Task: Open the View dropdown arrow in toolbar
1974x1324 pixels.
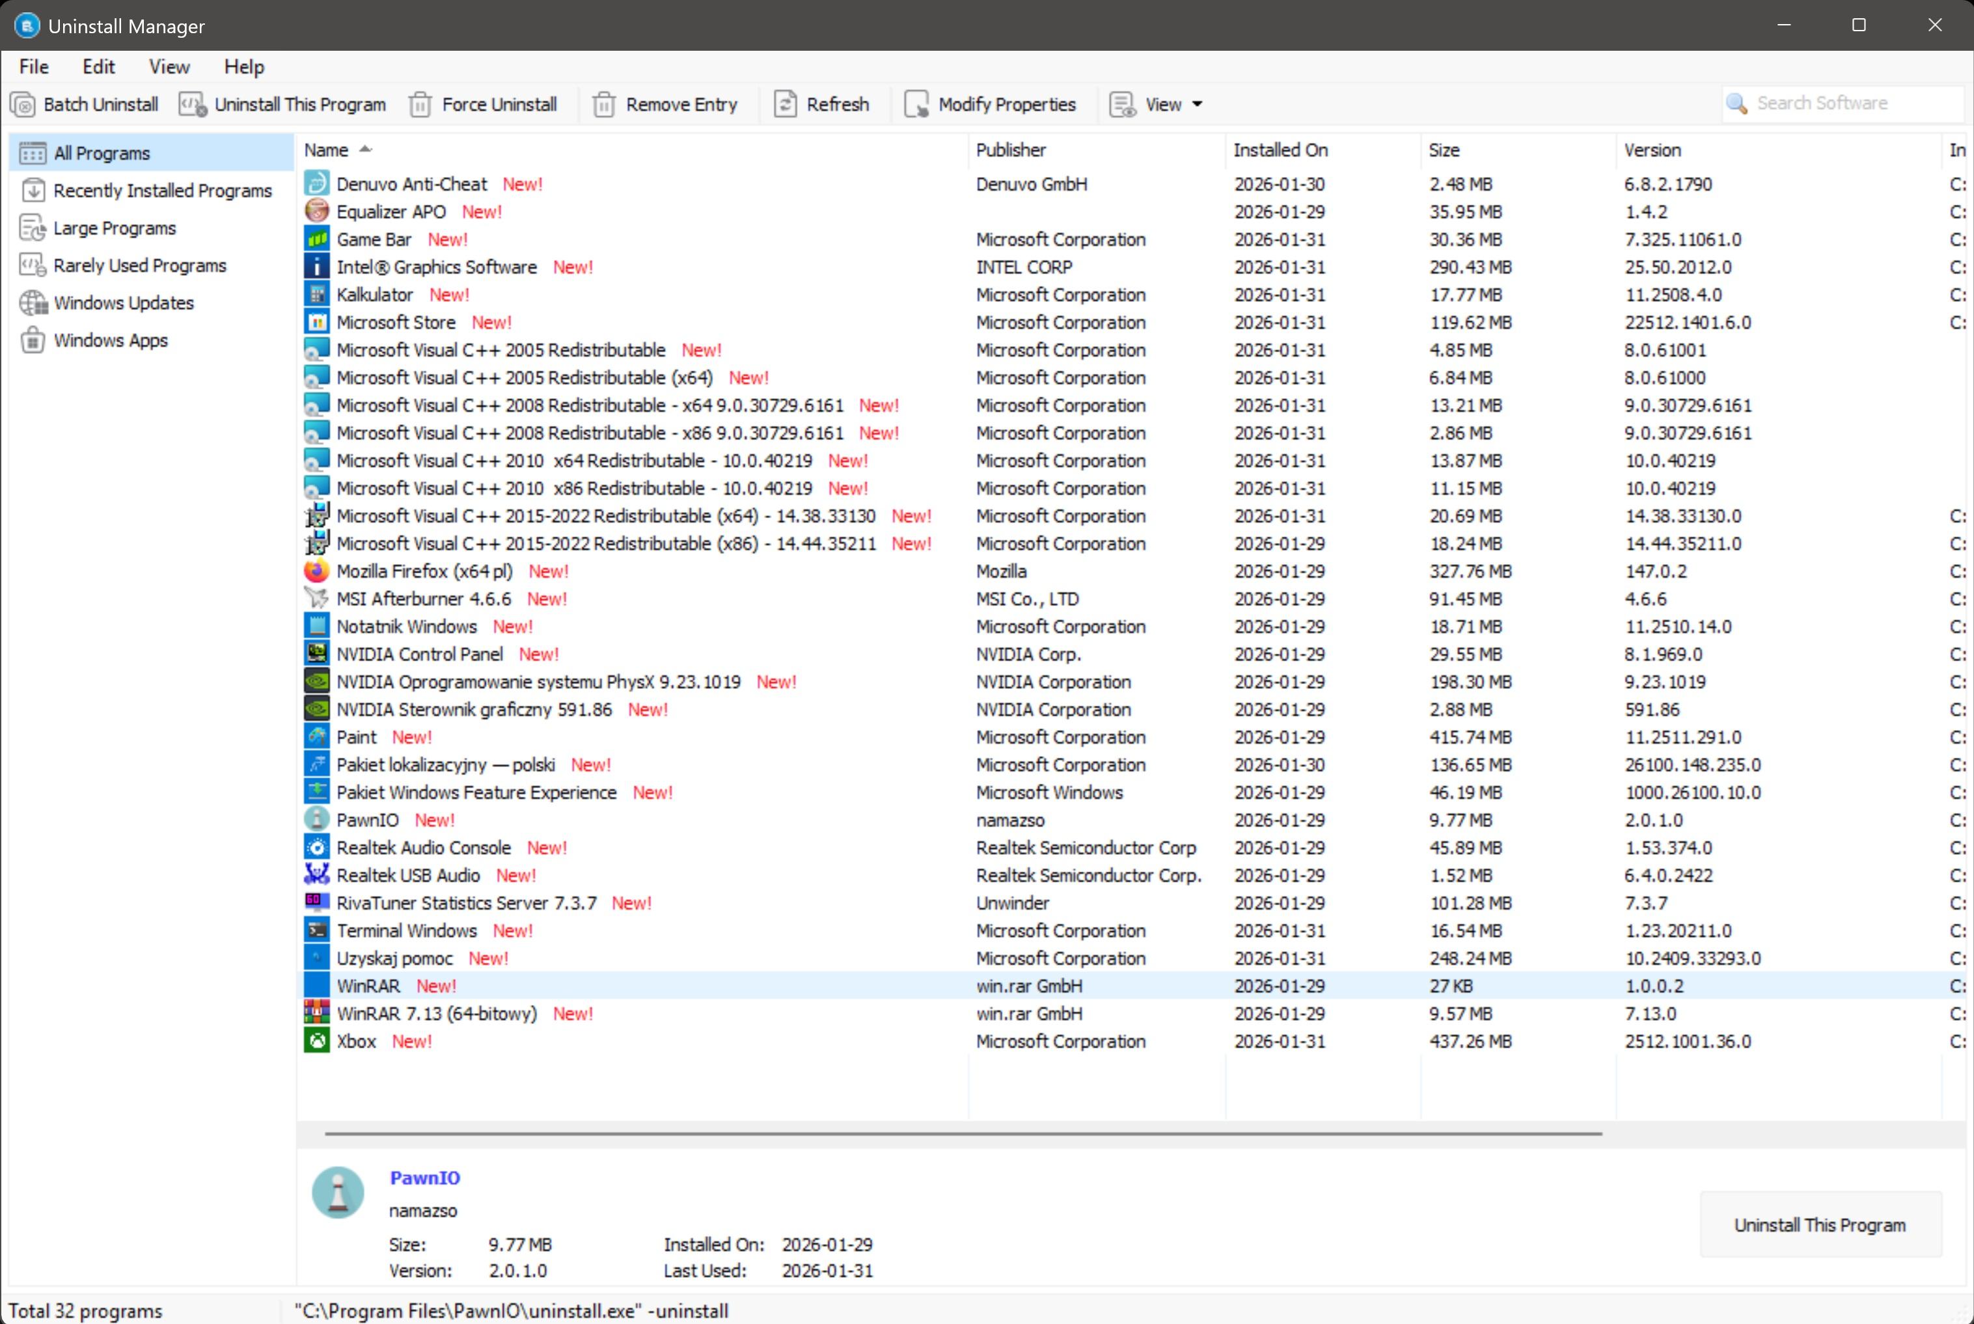Action: [x=1197, y=105]
